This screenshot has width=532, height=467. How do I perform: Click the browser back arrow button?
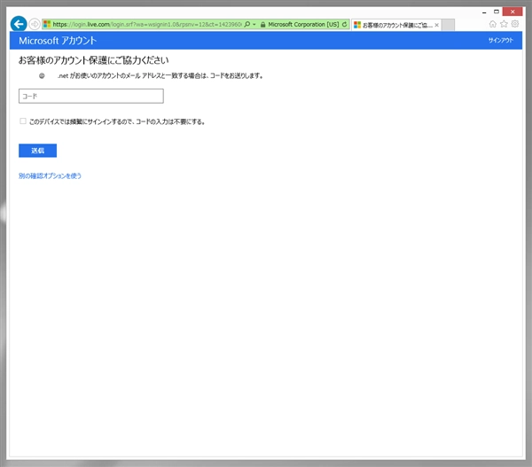click(19, 24)
